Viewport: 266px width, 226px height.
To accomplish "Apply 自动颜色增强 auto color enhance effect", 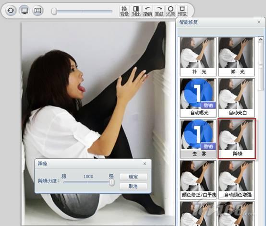I will 237,180.
